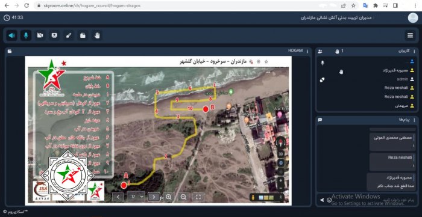
Task: Click the users group icon
Action: [320, 51]
